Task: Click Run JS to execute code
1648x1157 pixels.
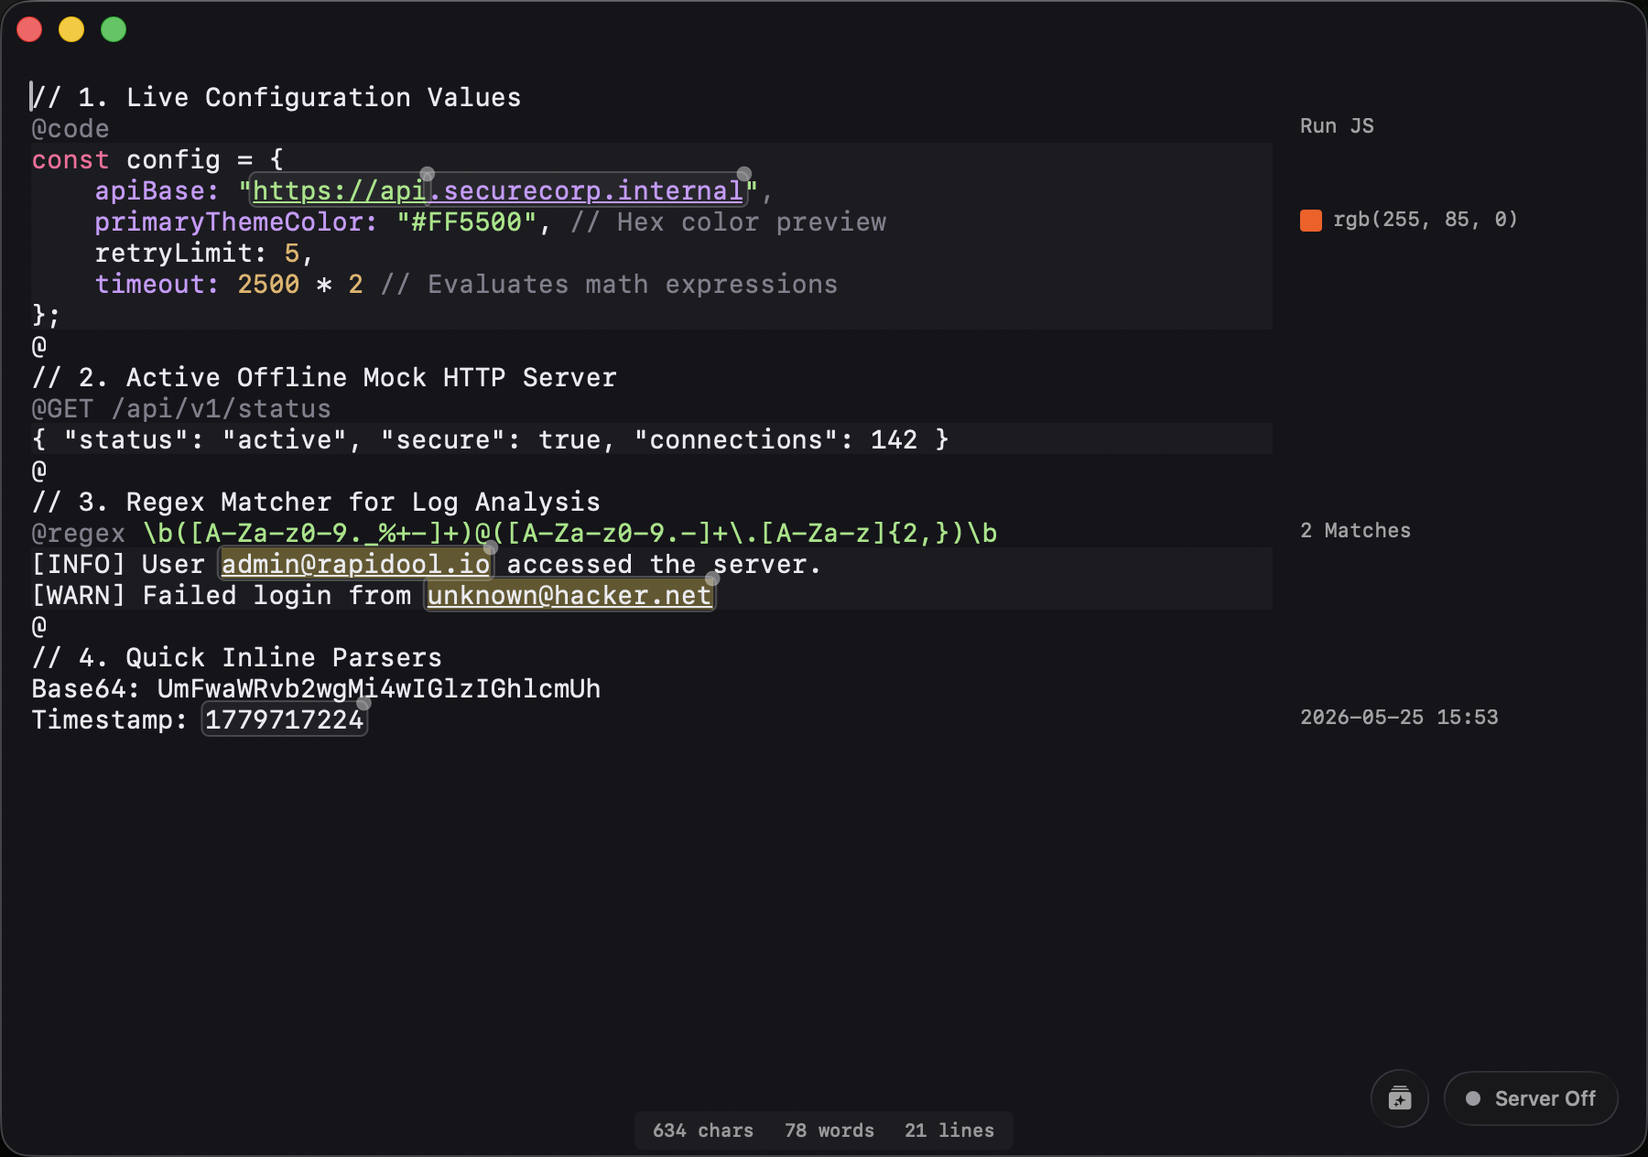Action: (1337, 126)
